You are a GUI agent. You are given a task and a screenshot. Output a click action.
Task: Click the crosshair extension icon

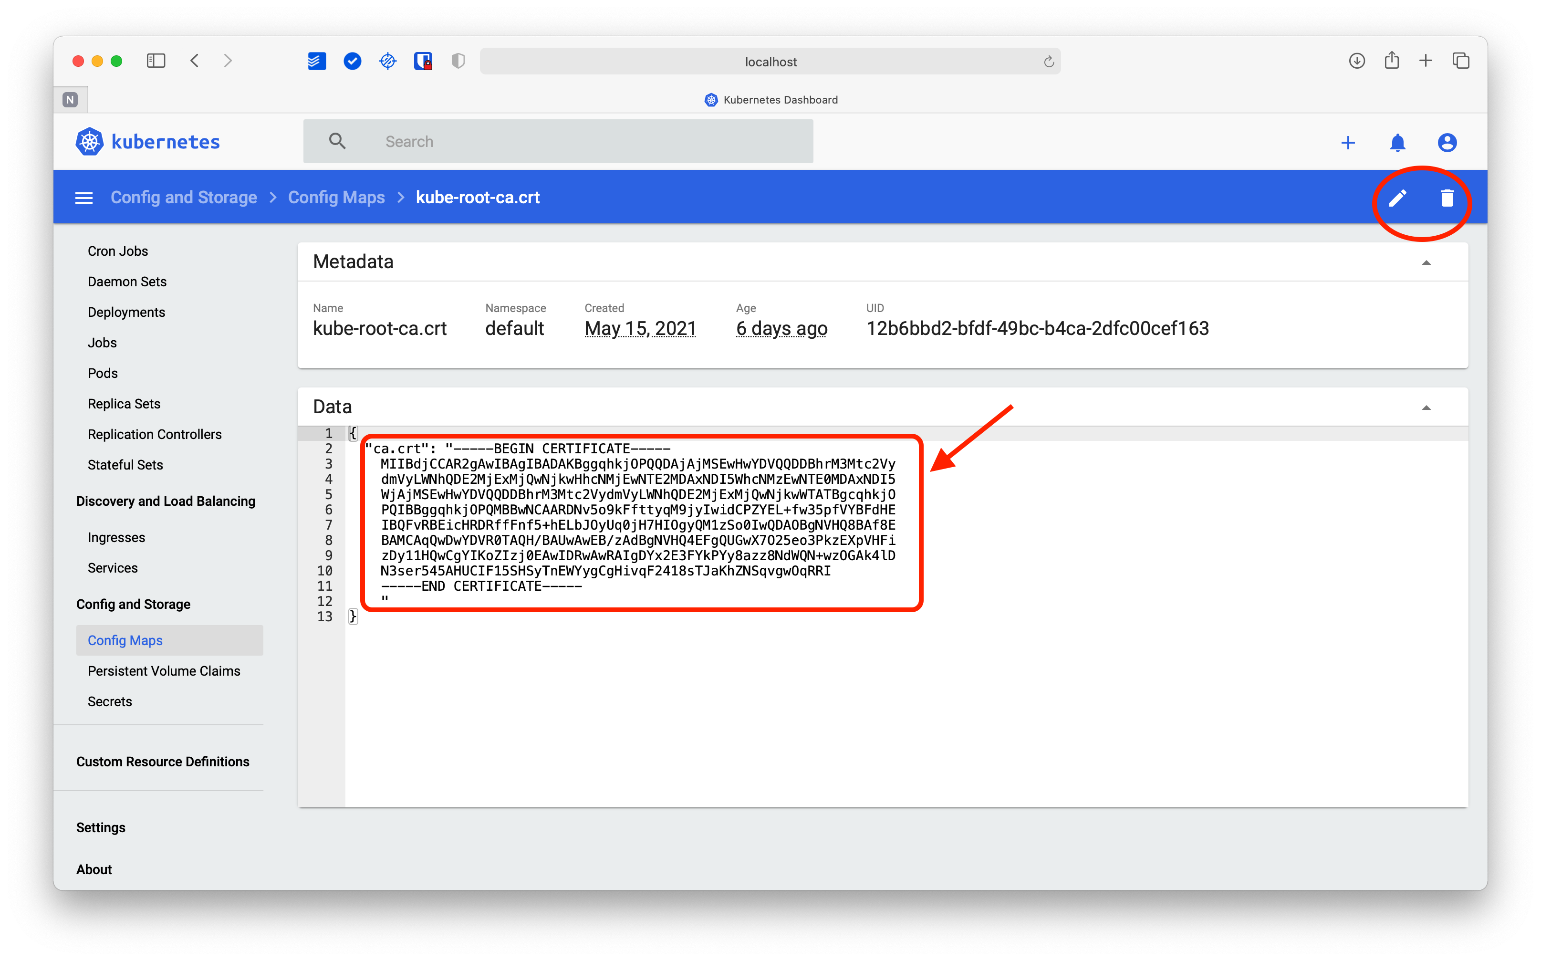[x=387, y=61]
